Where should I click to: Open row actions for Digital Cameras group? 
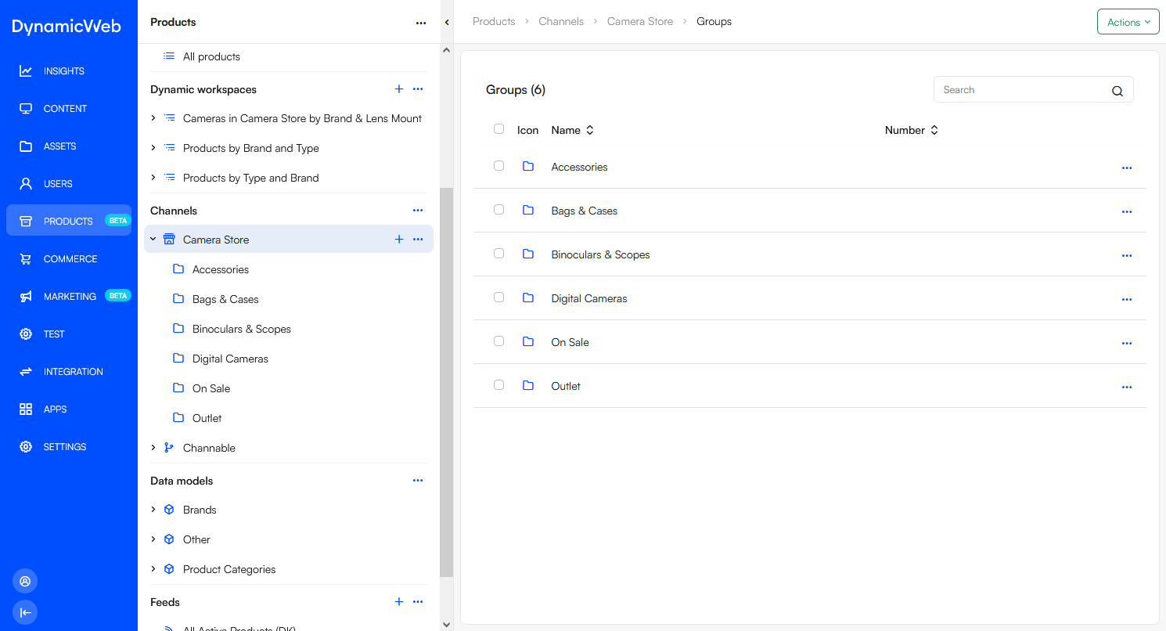click(x=1127, y=300)
